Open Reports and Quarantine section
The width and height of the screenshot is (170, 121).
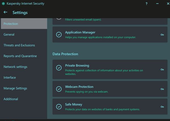point(20,56)
